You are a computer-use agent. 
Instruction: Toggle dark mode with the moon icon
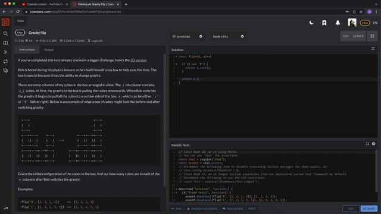tap(311, 23)
